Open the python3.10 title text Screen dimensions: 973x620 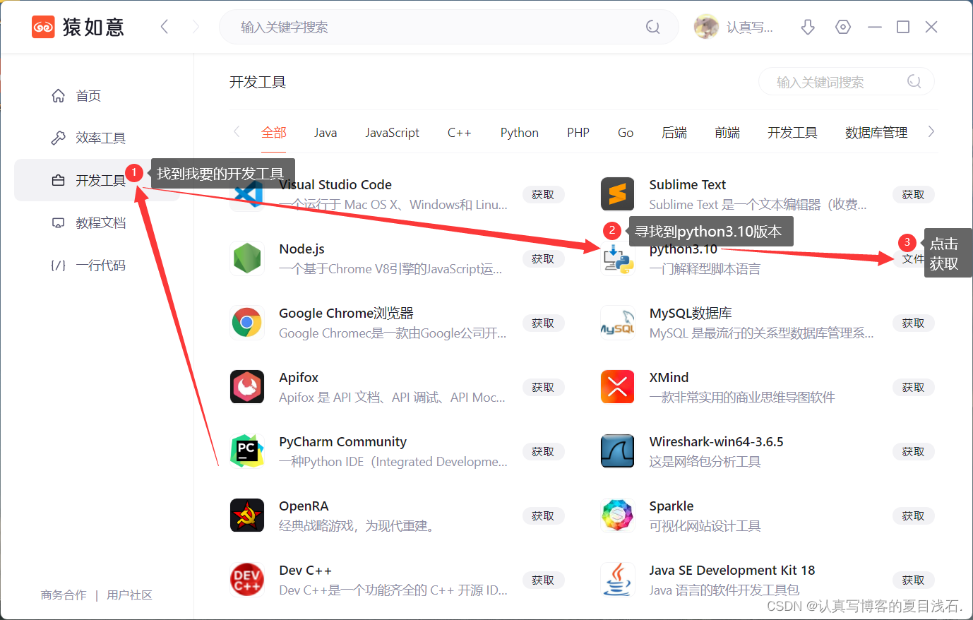(683, 249)
